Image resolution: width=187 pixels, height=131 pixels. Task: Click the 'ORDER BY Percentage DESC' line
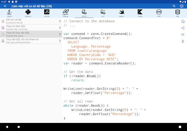point(93,59)
